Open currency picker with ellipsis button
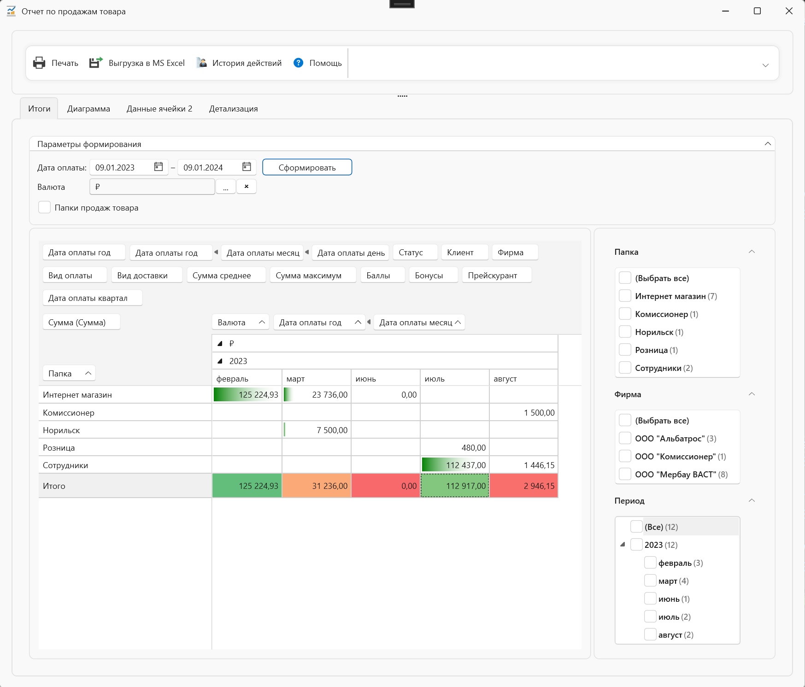 pyautogui.click(x=226, y=187)
